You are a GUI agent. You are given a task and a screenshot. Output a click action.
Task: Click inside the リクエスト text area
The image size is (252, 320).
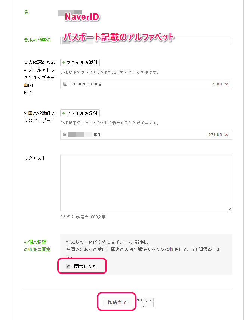point(146,182)
